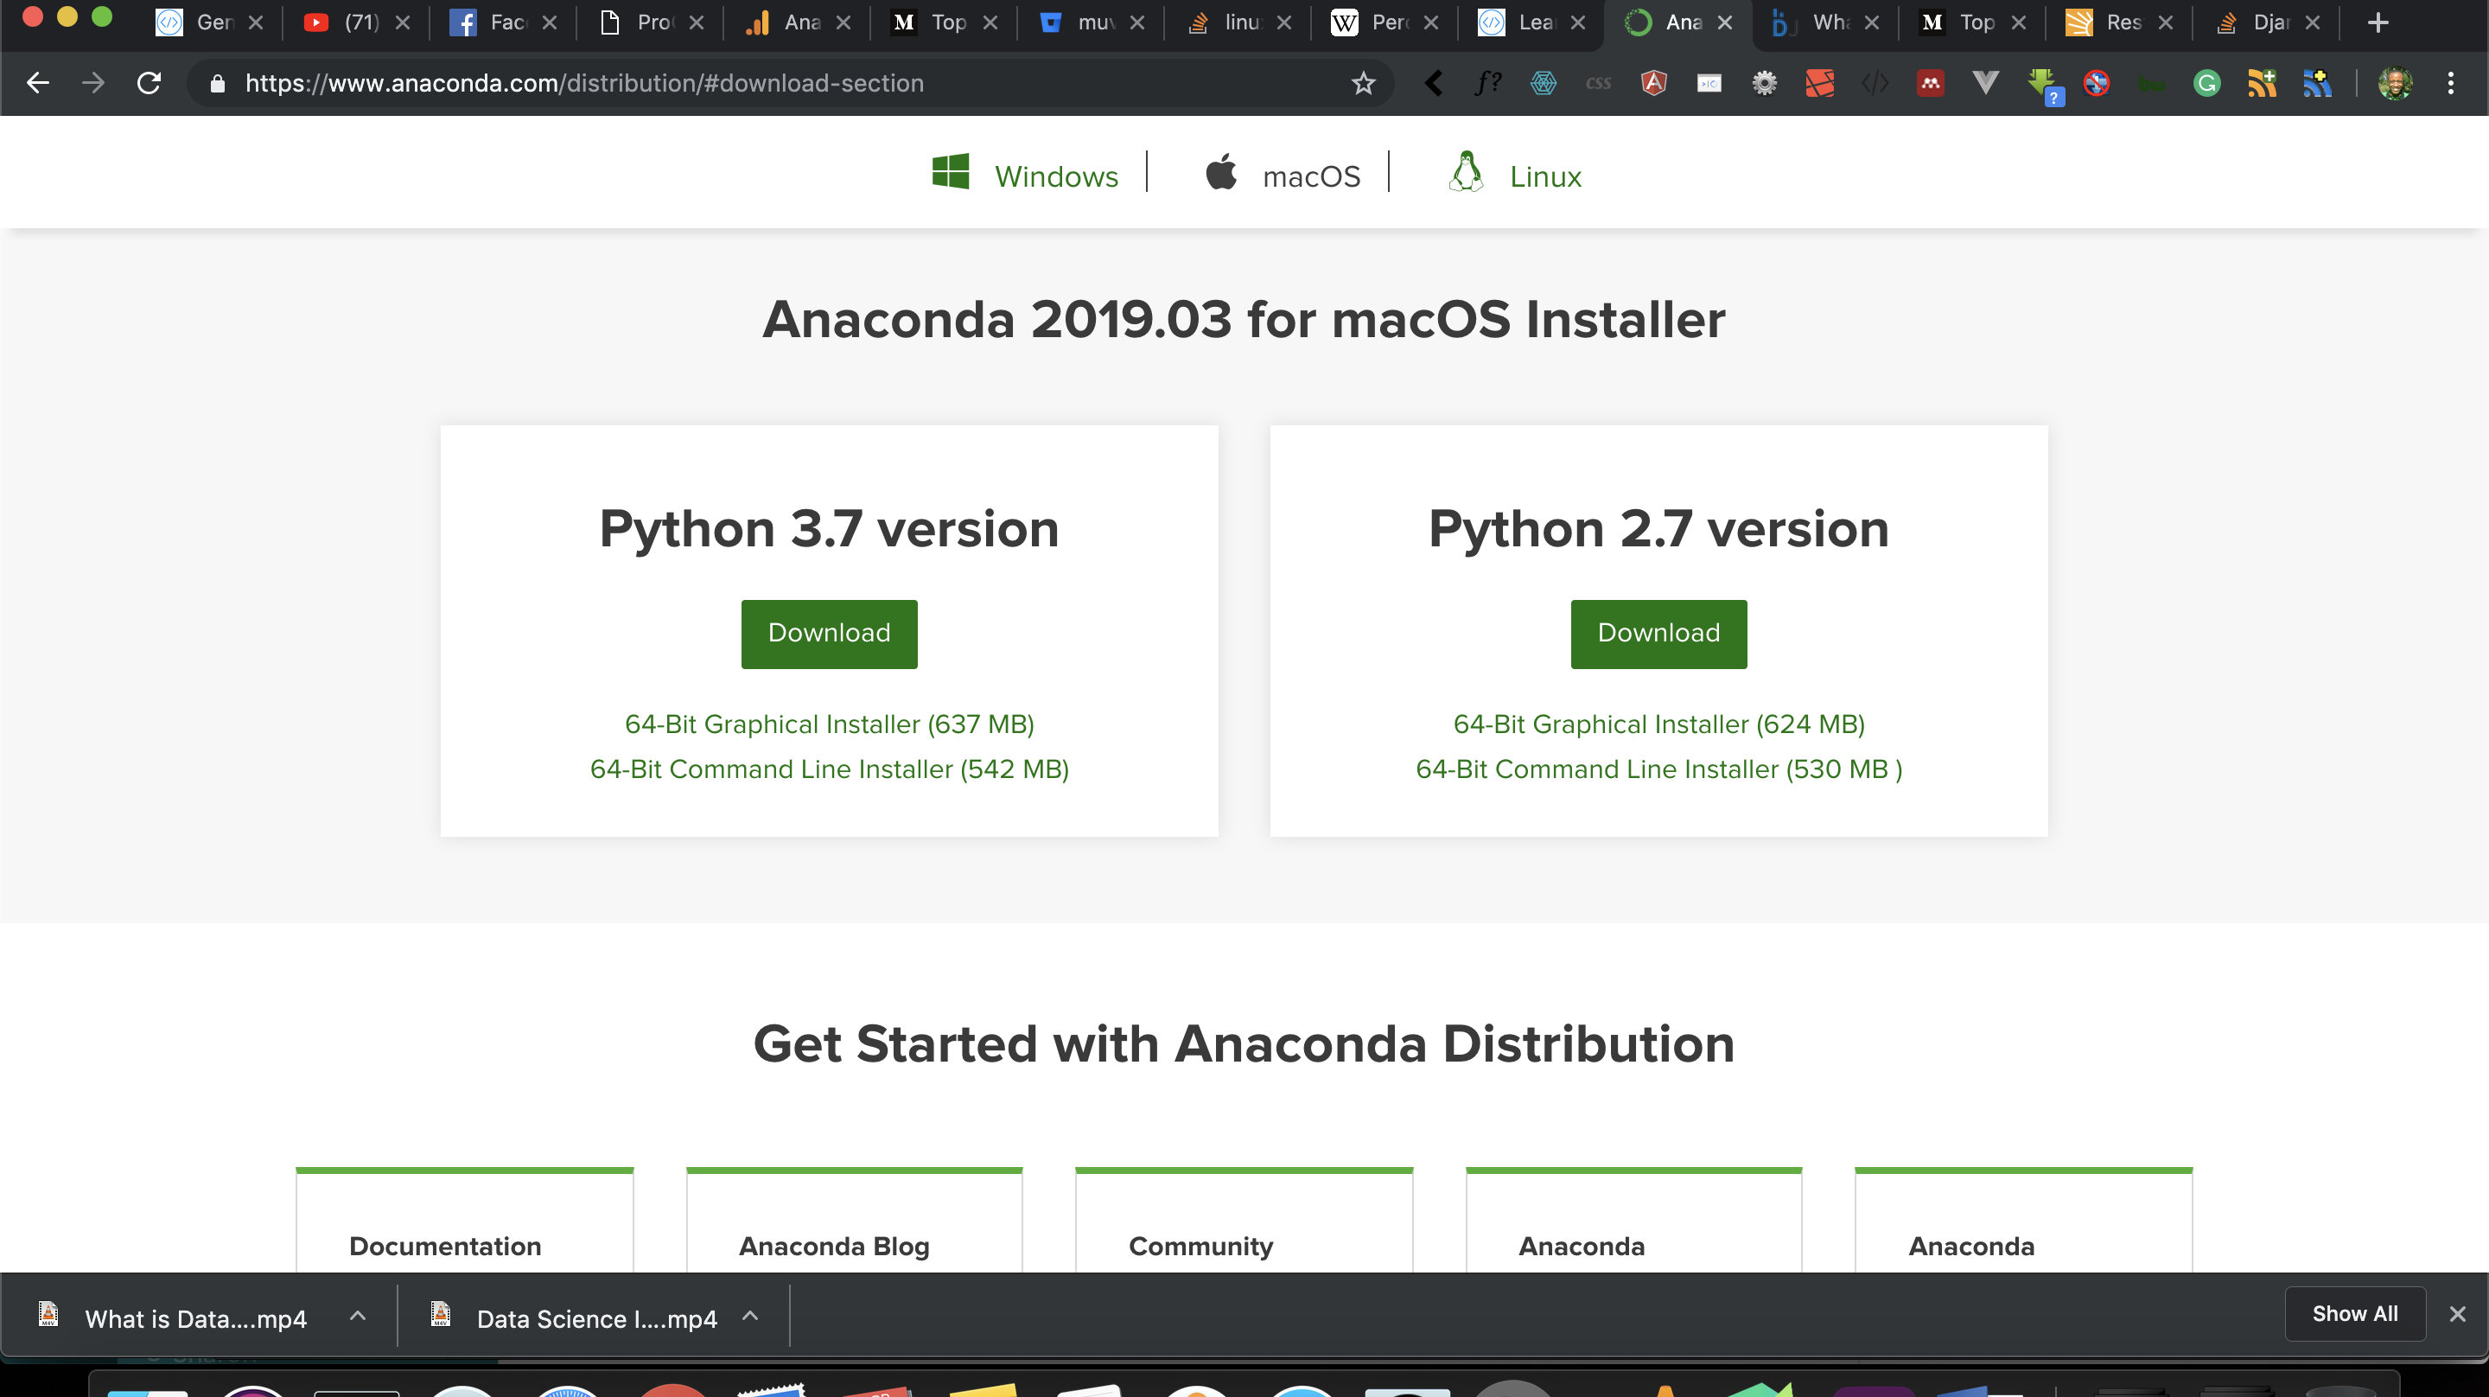Reload the Anaconda page

[149, 83]
